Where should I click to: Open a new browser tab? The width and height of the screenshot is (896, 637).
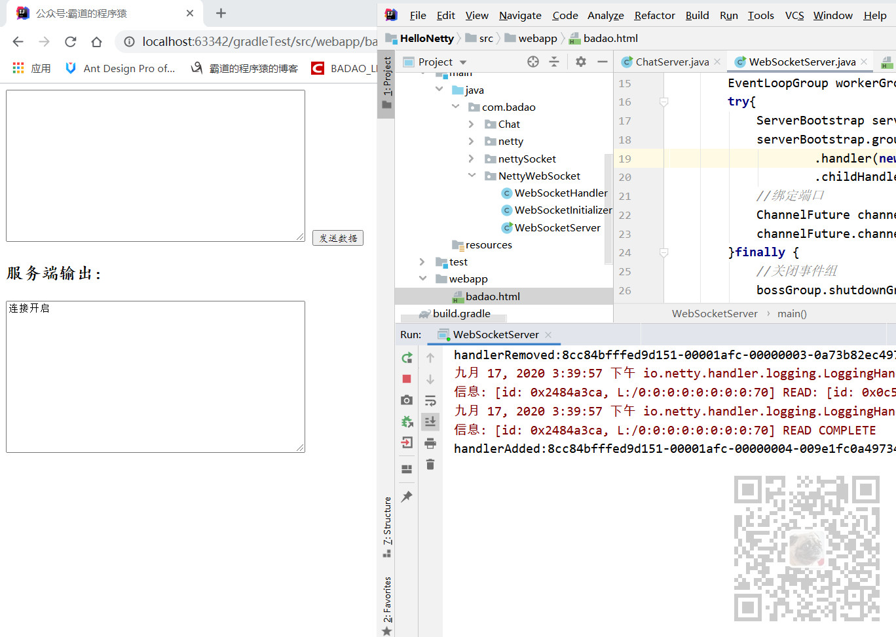click(221, 13)
